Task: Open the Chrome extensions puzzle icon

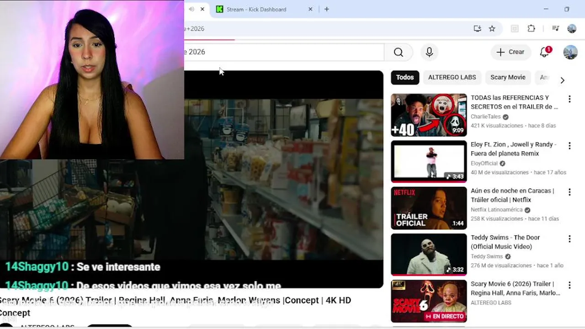Action: click(531, 28)
